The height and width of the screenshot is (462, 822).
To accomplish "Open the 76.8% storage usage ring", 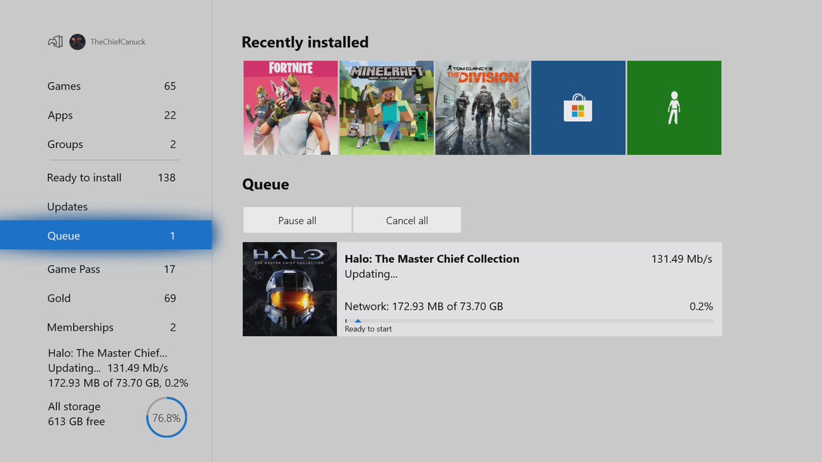I will tap(166, 418).
